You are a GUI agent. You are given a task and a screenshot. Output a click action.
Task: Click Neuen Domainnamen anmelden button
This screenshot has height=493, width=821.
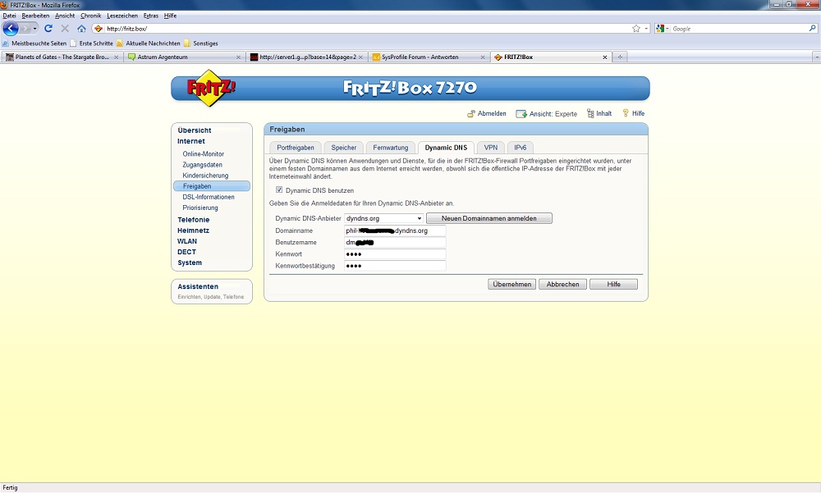pos(489,218)
